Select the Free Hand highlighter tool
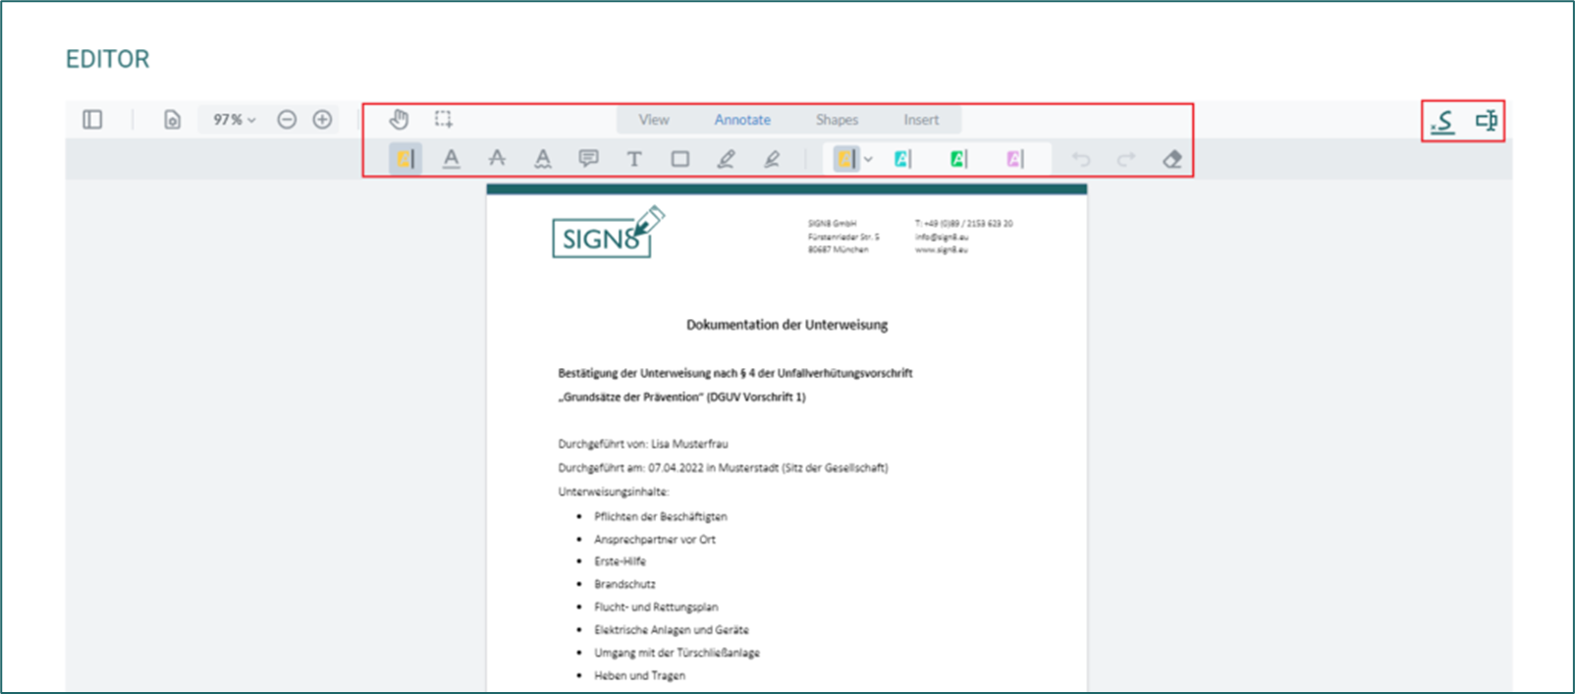 tap(772, 159)
